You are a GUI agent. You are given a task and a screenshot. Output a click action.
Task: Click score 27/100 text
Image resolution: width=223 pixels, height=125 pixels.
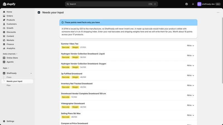83,47
